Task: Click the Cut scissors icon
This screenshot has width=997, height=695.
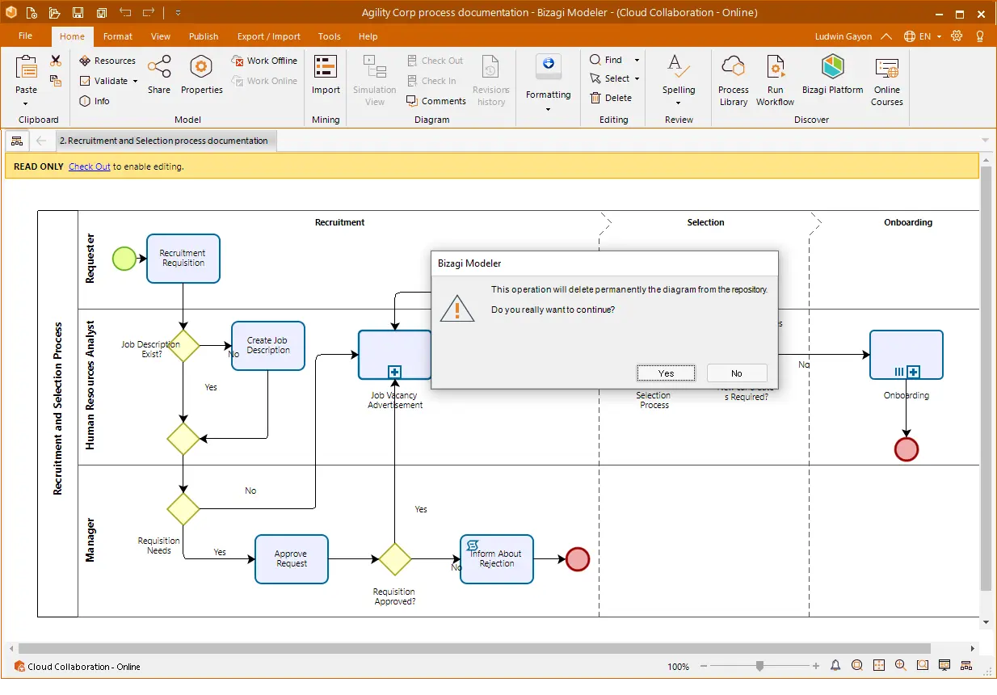Action: tap(56, 61)
